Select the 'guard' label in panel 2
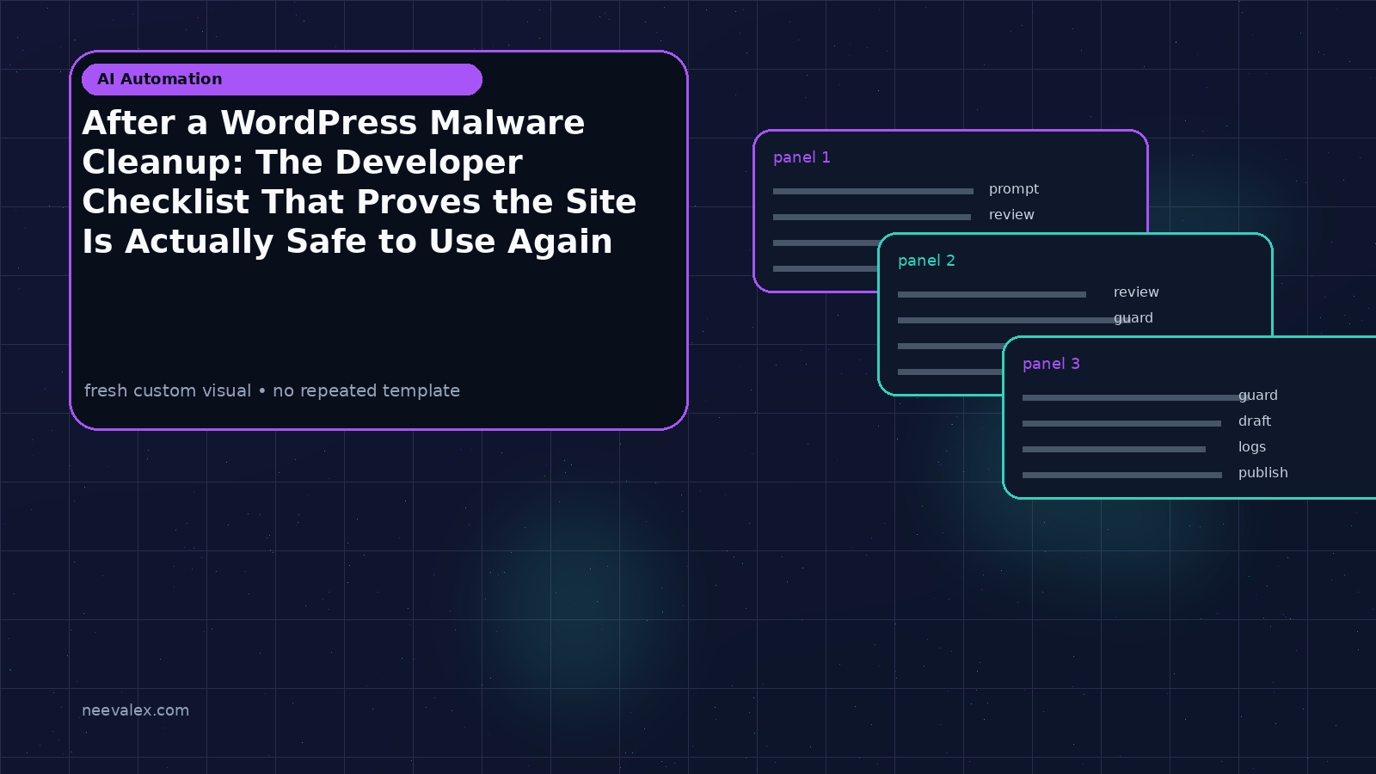Viewport: 1376px width, 774px height. pyautogui.click(x=1133, y=318)
